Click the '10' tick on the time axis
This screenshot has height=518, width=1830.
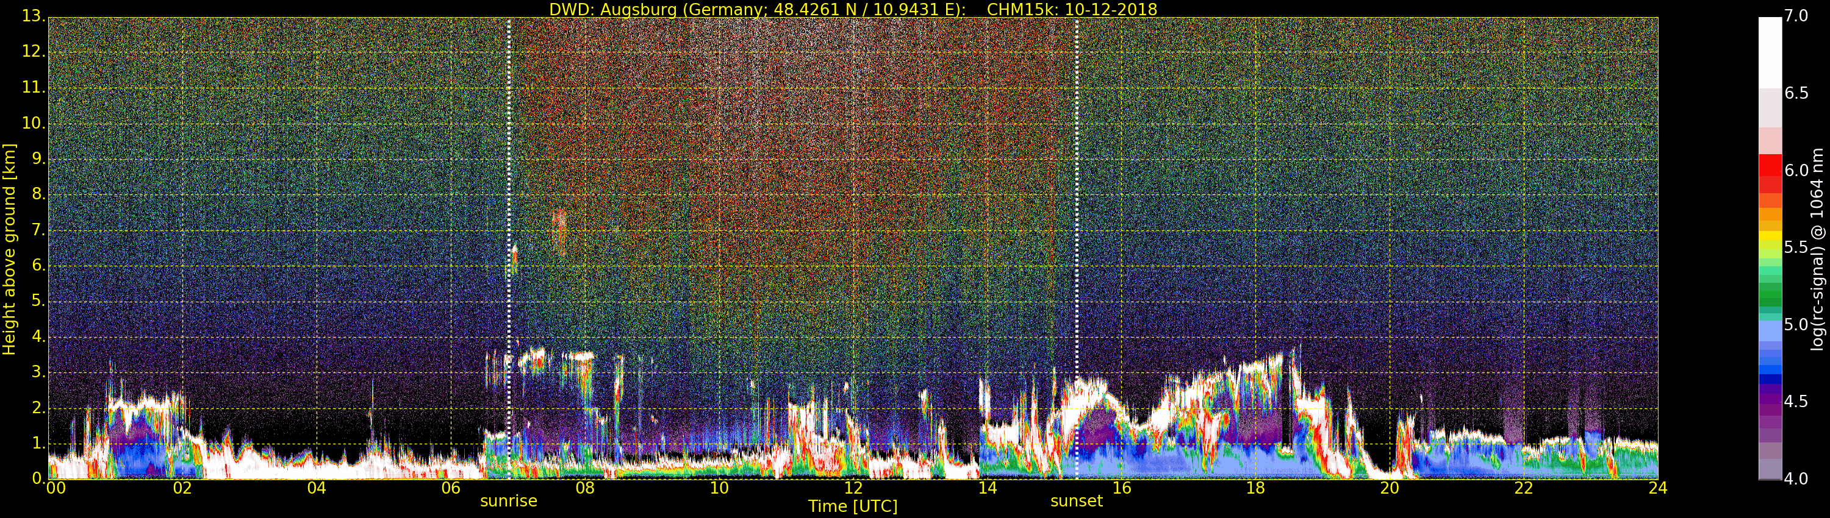(x=719, y=488)
